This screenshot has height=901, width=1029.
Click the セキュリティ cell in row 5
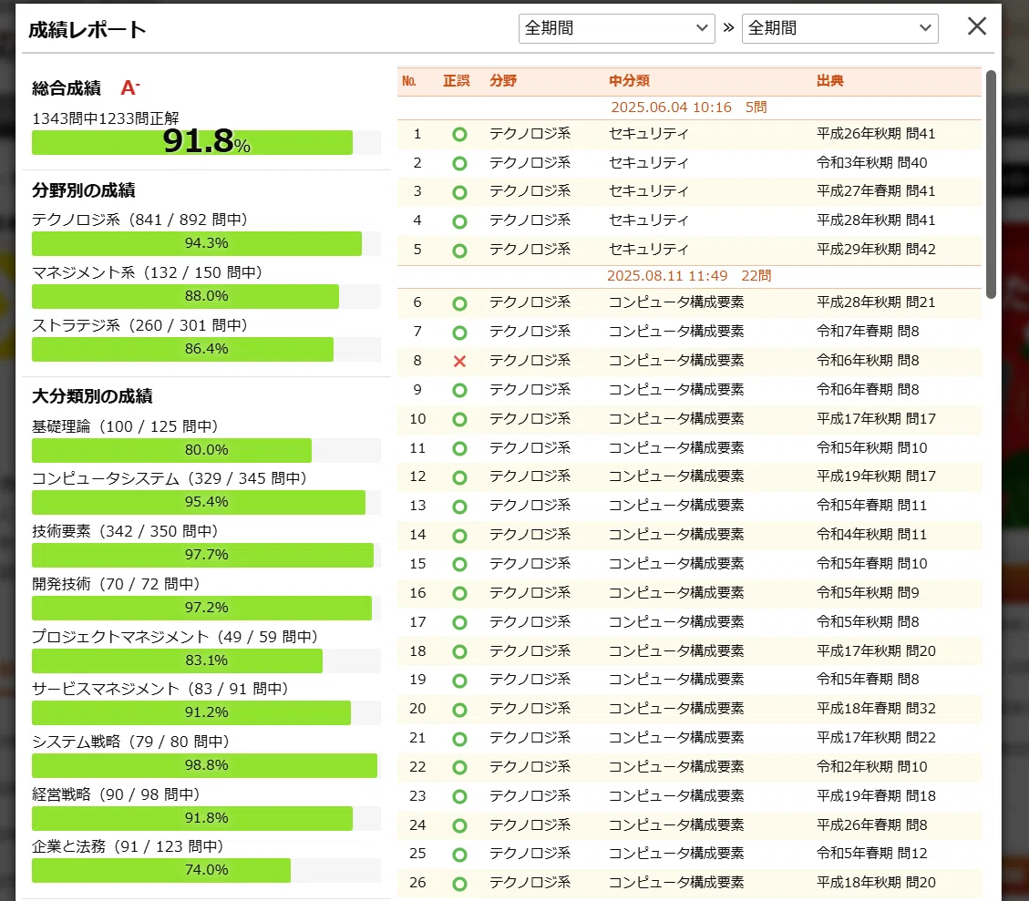648,250
